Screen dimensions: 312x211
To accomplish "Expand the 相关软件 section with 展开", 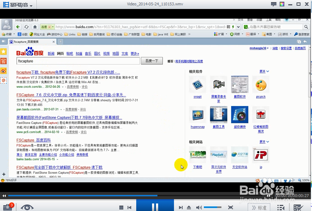I will pos(264,71).
